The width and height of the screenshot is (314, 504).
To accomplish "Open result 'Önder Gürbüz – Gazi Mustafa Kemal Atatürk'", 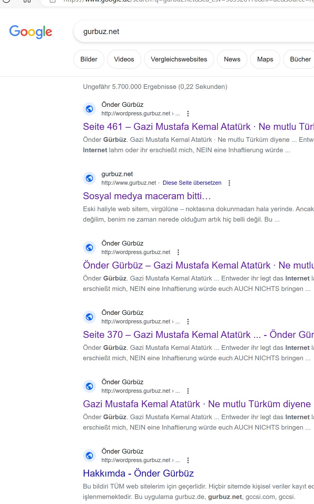I will [198, 265].
